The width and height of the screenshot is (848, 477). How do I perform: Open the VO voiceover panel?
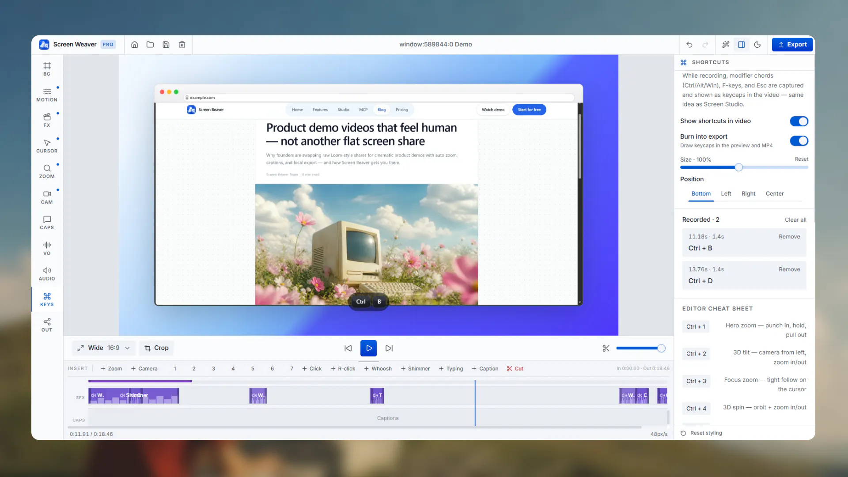[x=47, y=248]
